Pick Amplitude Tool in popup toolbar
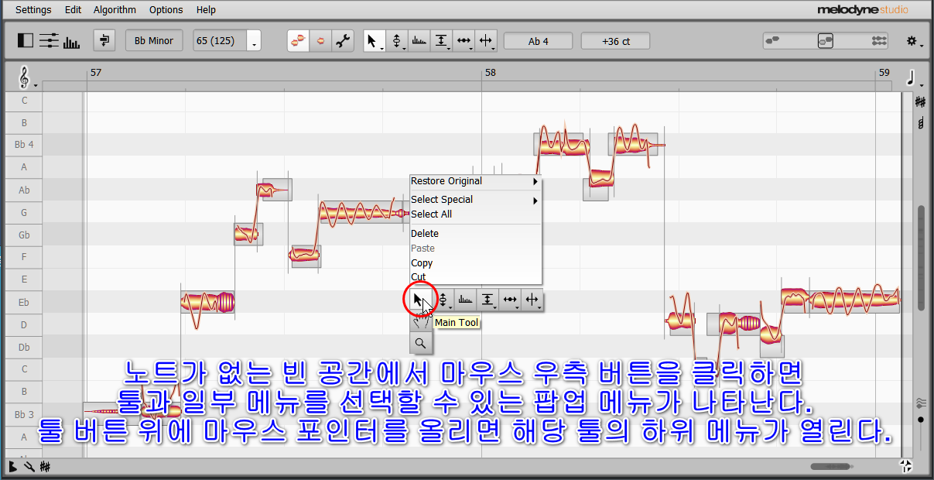The image size is (934, 480). (x=488, y=300)
